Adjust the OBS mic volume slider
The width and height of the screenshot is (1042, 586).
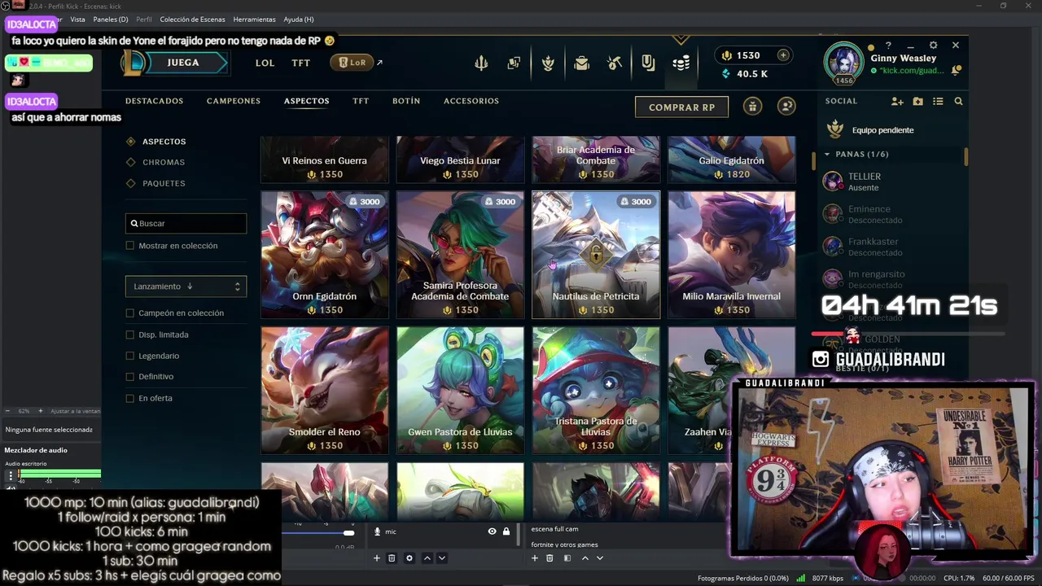[348, 532]
